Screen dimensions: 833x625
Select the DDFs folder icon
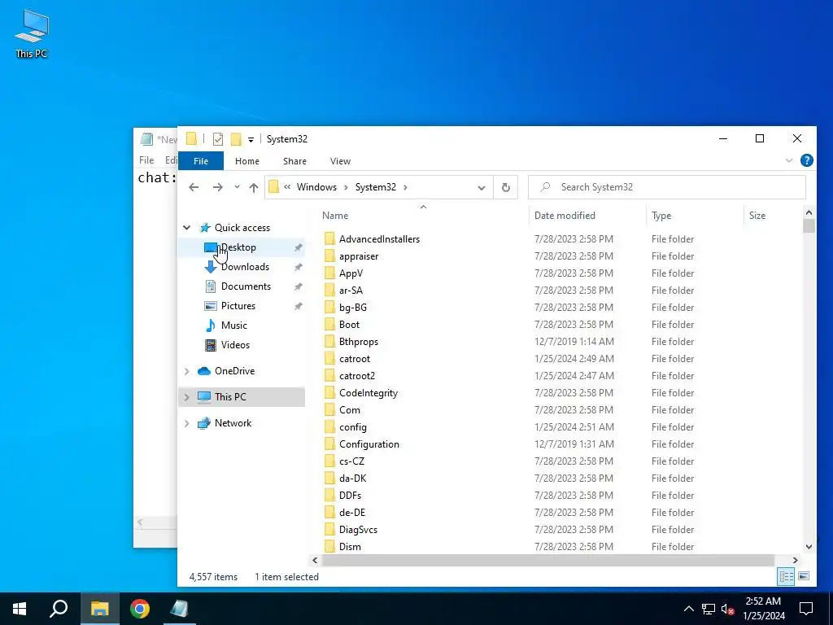coord(330,496)
